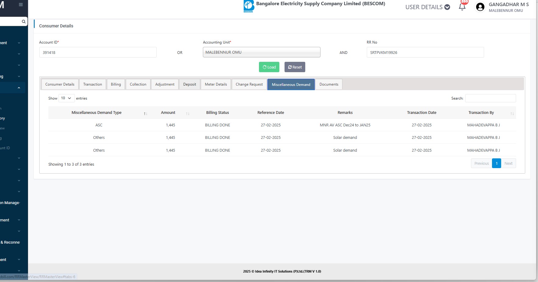Click the Reset button

click(x=295, y=67)
